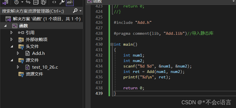The image size is (236, 108).
Task: Click the test_10_26.c C file icon
Action: pyautogui.click(x=28, y=67)
